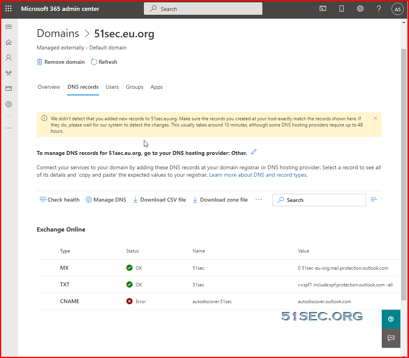Open Billing card icon in left sidebar

click(9, 88)
